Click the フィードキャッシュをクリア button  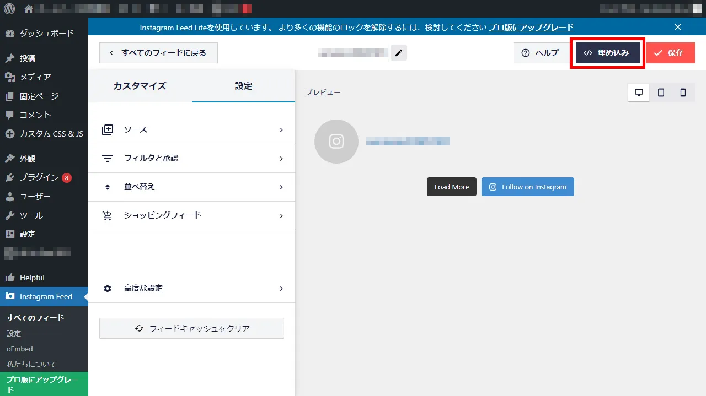pyautogui.click(x=191, y=328)
